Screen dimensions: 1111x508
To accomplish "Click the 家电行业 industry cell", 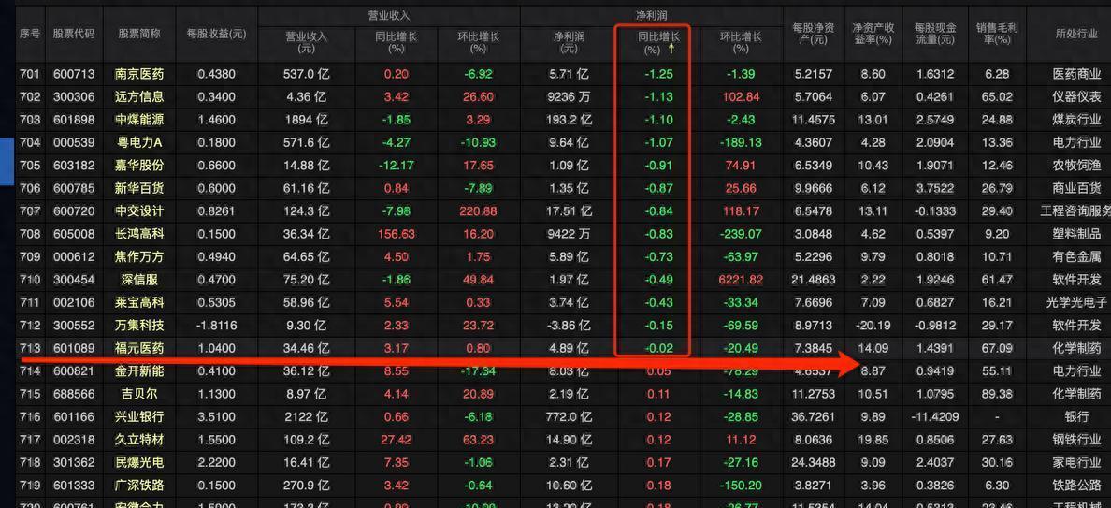I will pyautogui.click(x=1077, y=463).
